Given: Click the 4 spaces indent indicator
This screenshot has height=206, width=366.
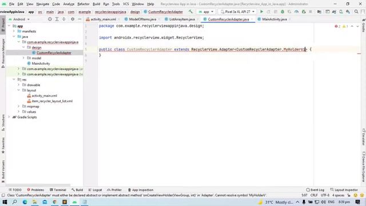Looking at the screenshot, I should (x=338, y=195).
